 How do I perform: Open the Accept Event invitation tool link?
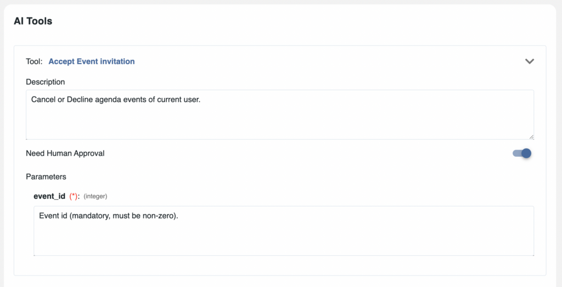tap(92, 61)
